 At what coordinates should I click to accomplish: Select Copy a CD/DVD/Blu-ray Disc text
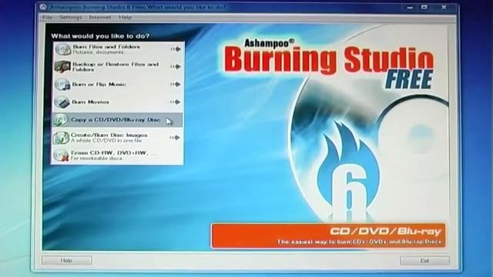(x=116, y=120)
